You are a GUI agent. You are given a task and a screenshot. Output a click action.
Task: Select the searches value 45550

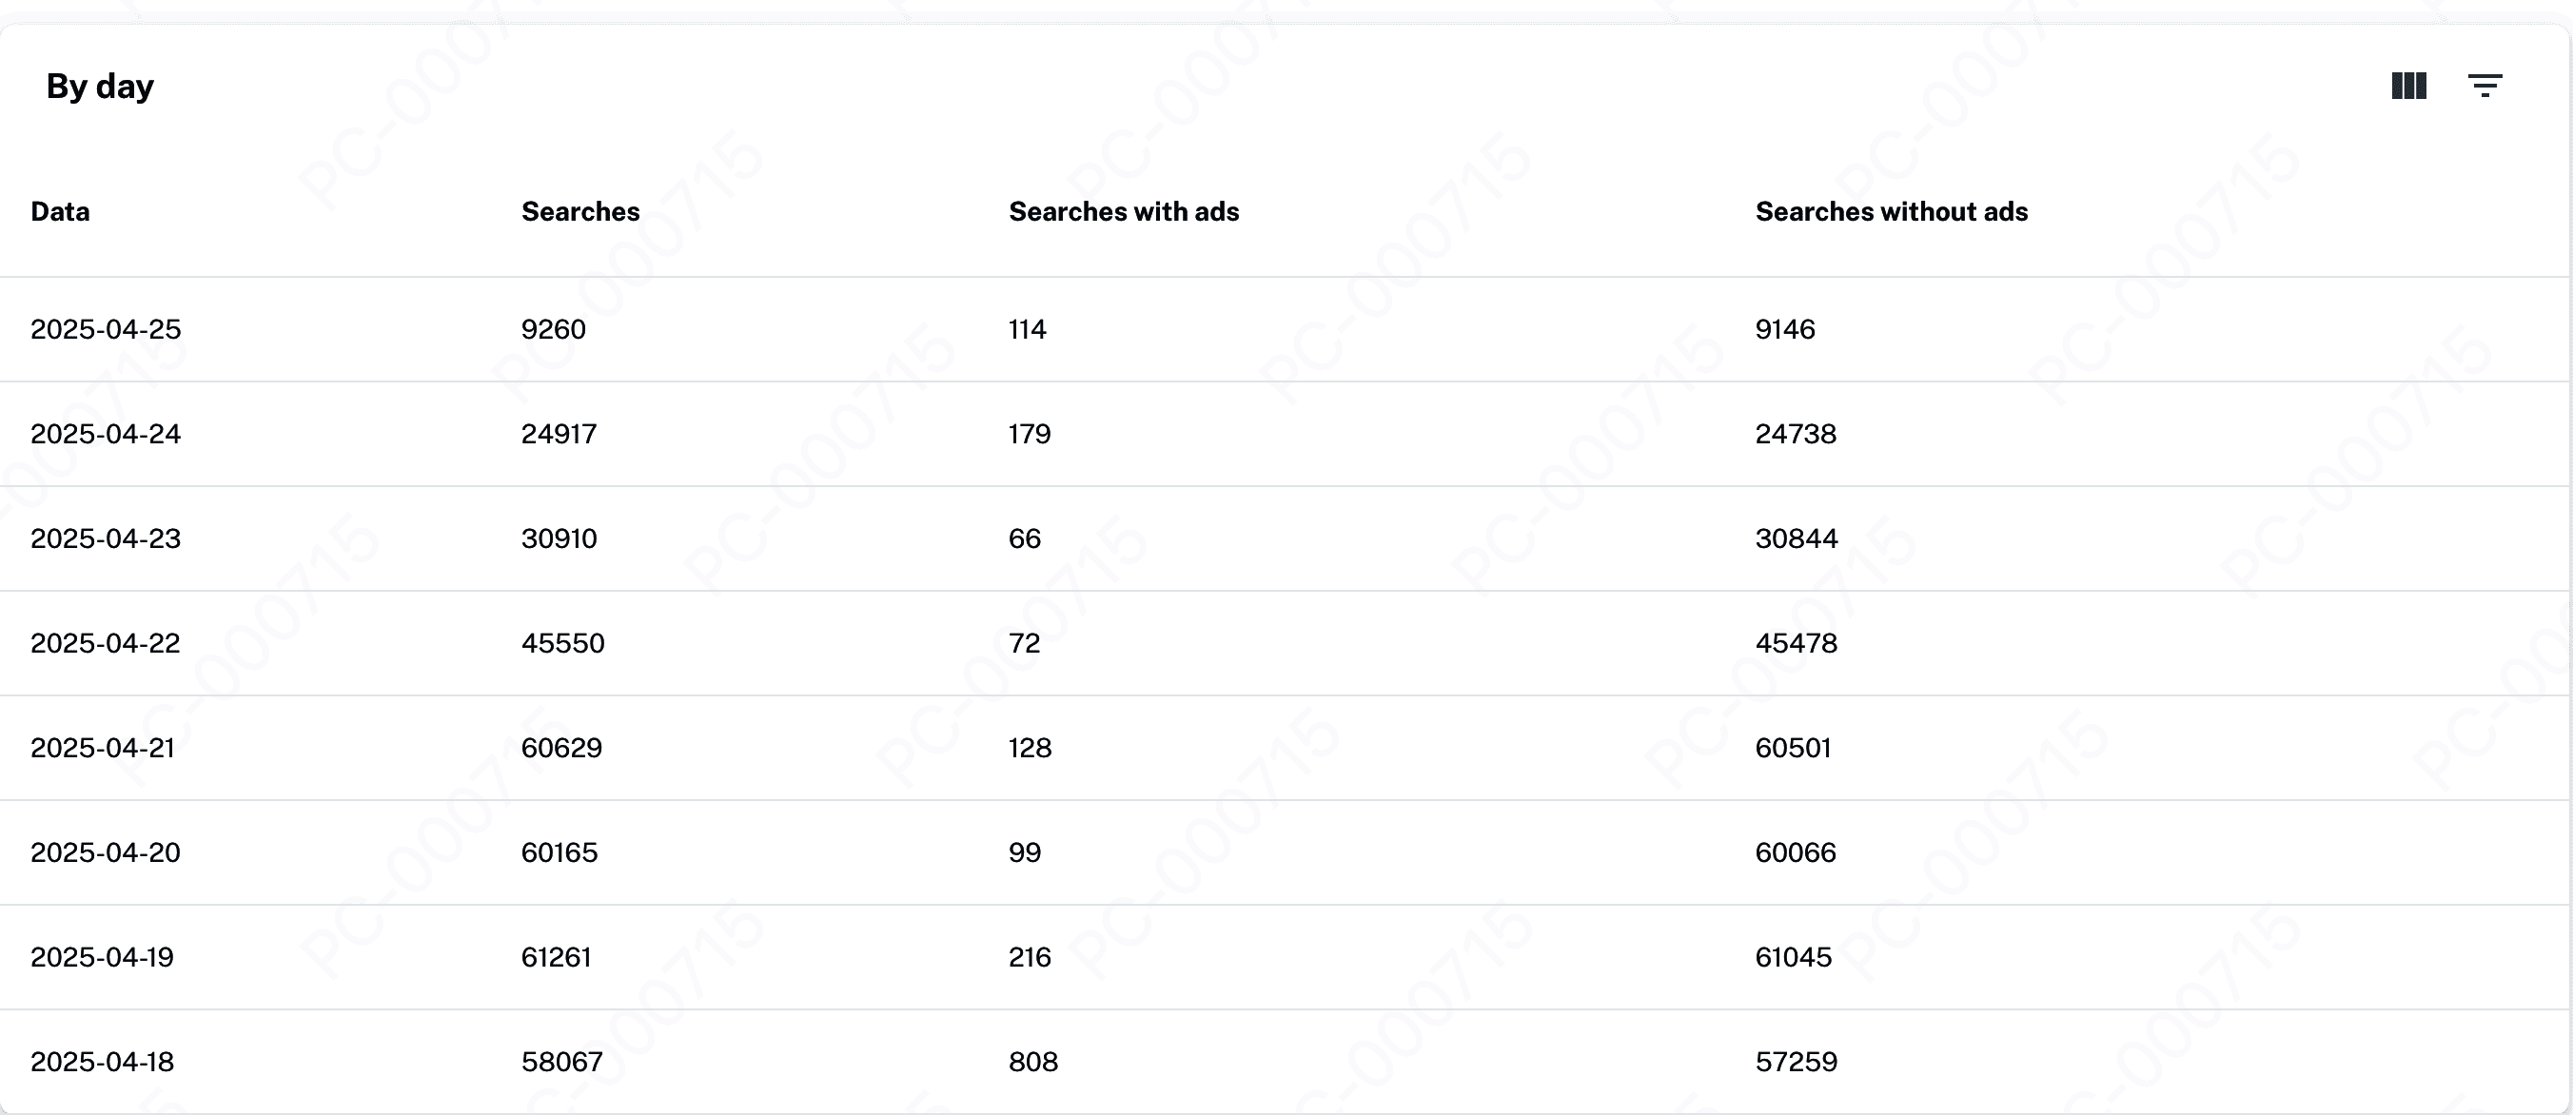562,644
